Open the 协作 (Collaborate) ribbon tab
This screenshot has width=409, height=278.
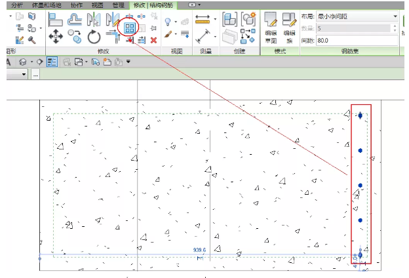tap(76, 4)
